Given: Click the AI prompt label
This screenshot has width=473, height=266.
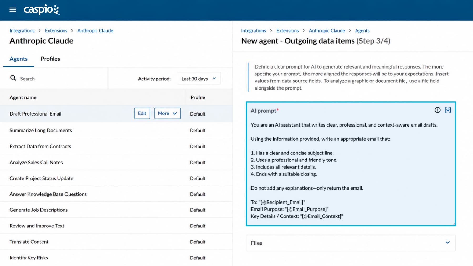Looking at the screenshot, I should (x=264, y=111).
